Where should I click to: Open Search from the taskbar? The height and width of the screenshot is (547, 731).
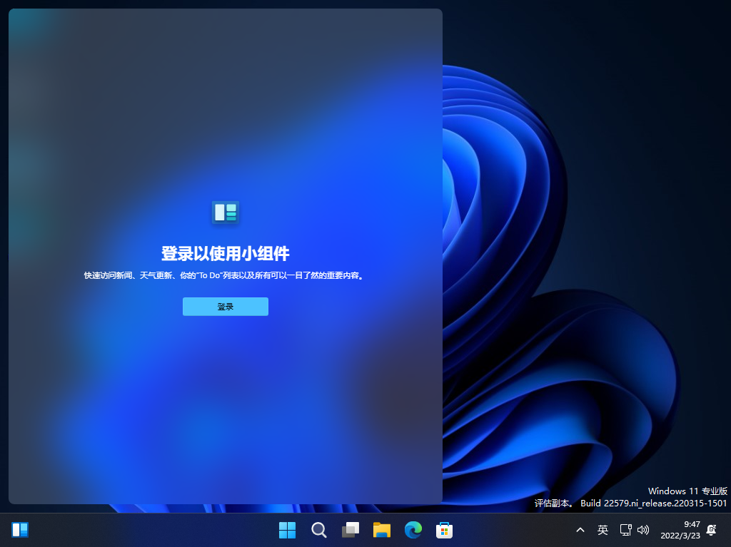pyautogui.click(x=318, y=530)
